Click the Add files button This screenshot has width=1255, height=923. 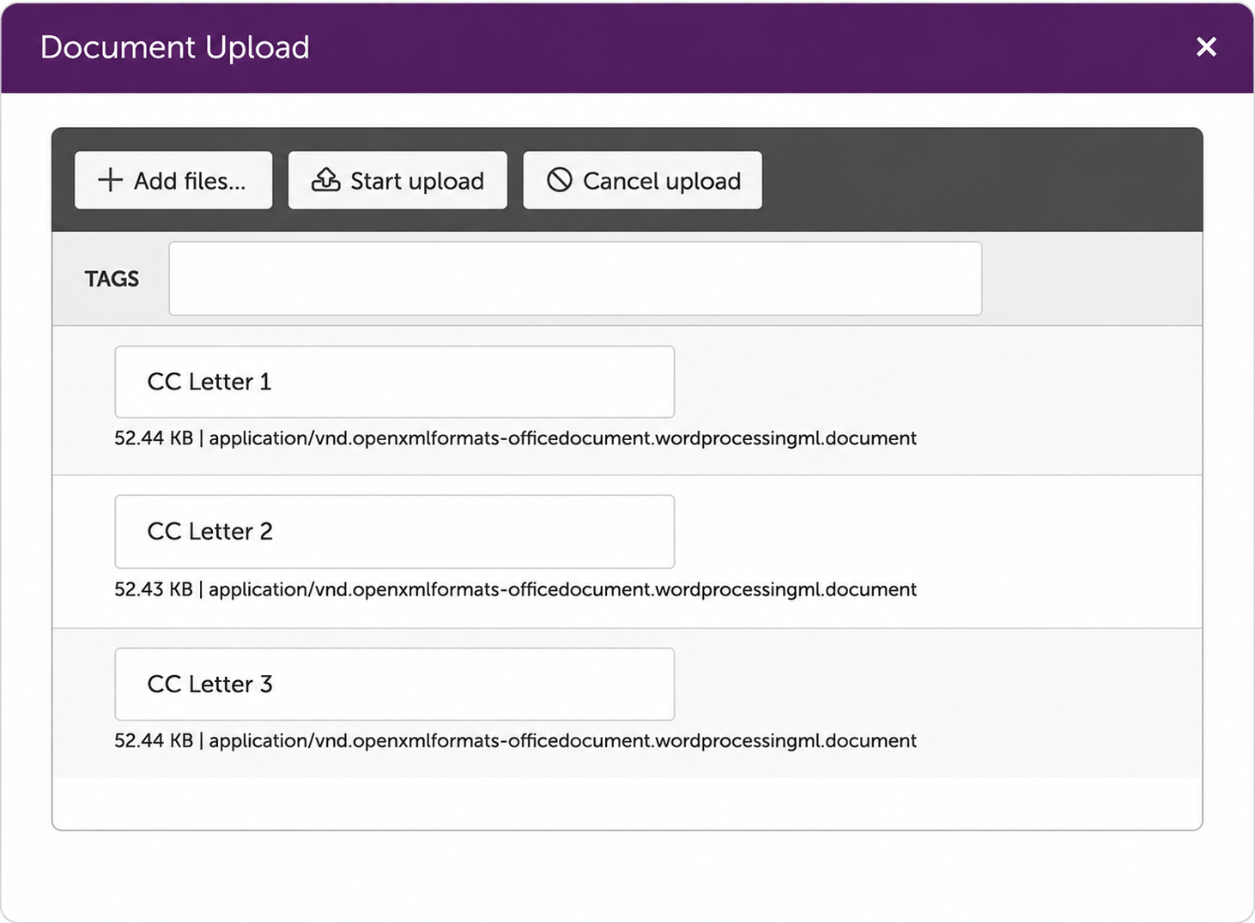(173, 180)
